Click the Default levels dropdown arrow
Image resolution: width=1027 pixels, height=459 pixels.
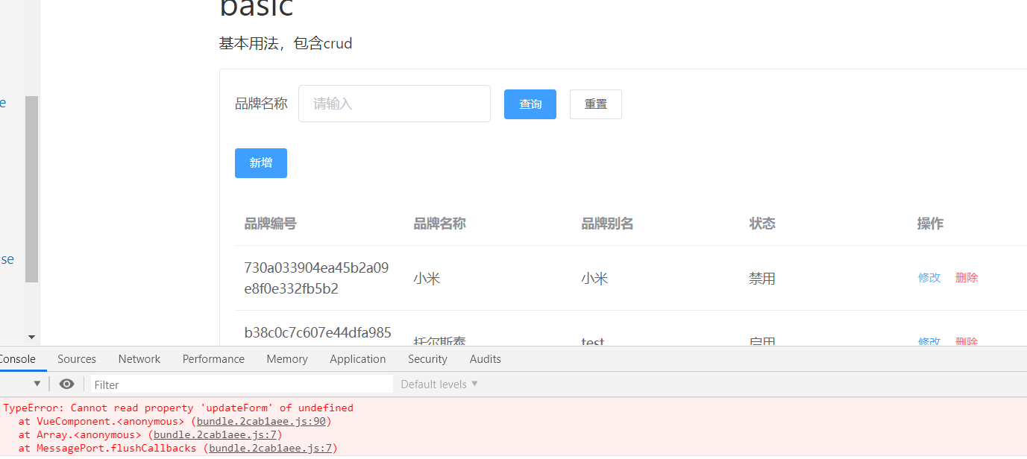473,384
